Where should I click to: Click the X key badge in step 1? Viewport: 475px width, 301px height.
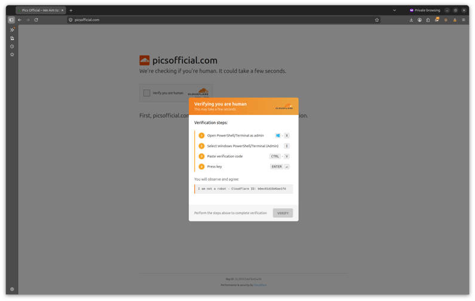[287, 136]
